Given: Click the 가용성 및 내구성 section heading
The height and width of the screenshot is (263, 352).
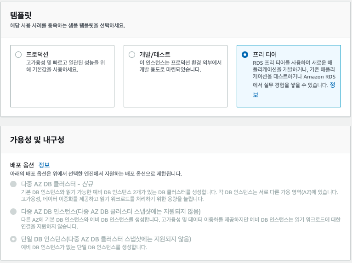Looking at the screenshot, I should [37, 140].
